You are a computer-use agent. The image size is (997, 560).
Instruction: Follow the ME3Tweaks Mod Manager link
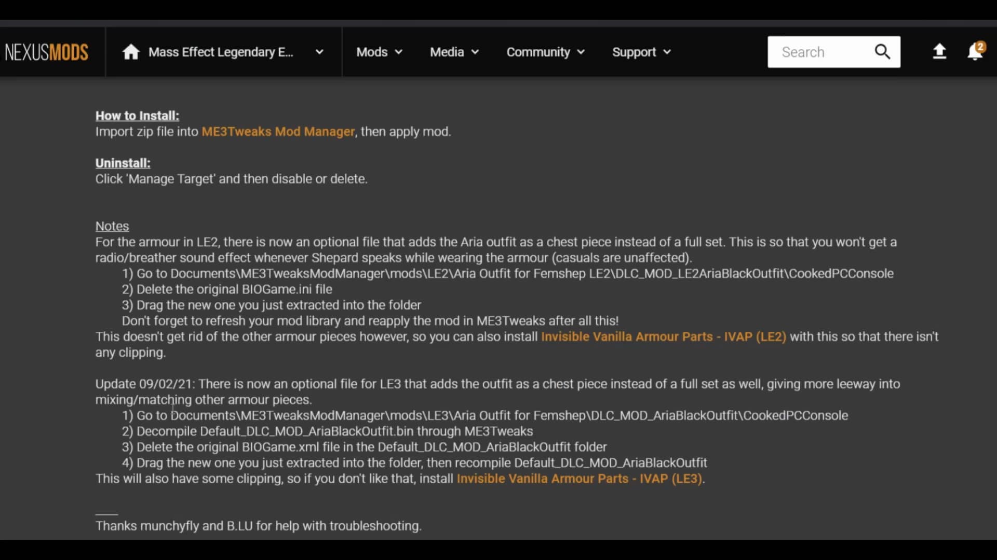278,132
